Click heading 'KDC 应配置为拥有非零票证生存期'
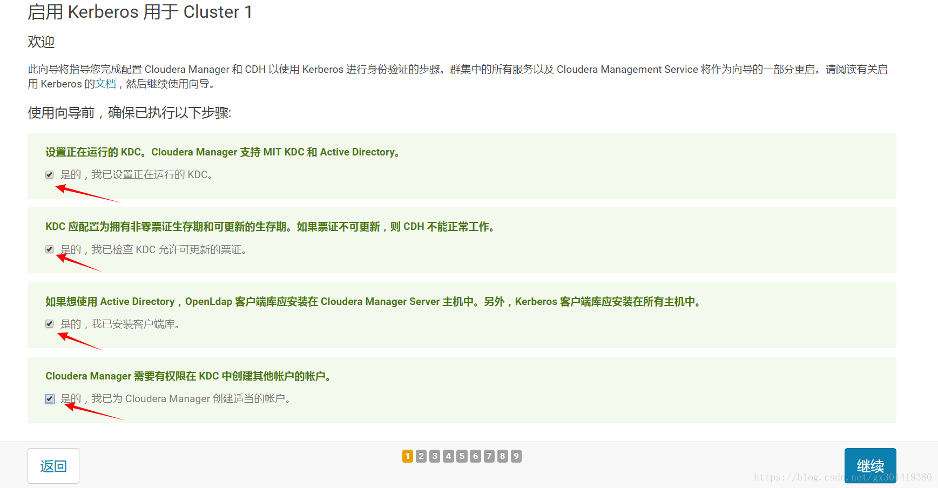Image resolution: width=938 pixels, height=488 pixels. [271, 227]
